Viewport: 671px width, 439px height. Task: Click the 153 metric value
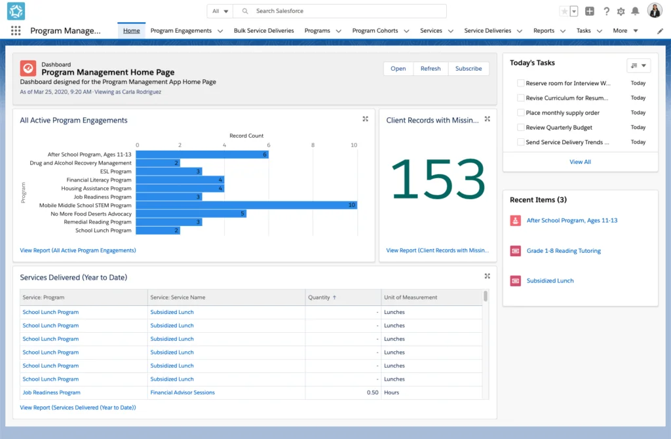pos(438,179)
